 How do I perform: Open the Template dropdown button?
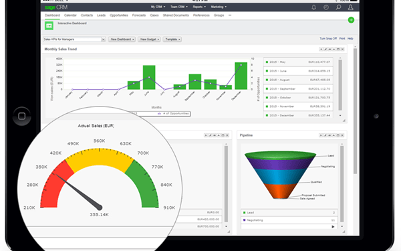172,39
